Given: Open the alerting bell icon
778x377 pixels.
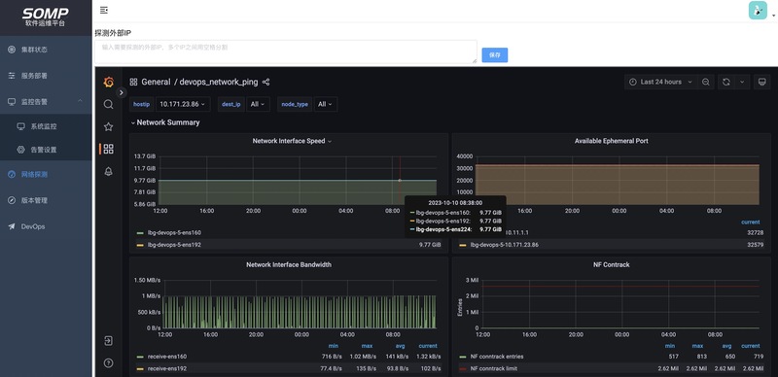Looking at the screenshot, I should [108, 171].
